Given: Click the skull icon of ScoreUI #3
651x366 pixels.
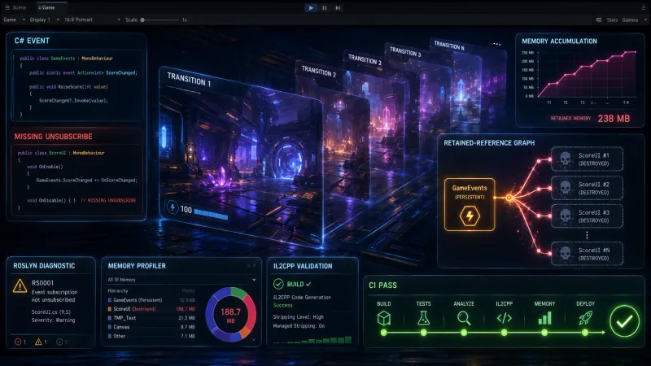Looking at the screenshot, I should [565, 216].
